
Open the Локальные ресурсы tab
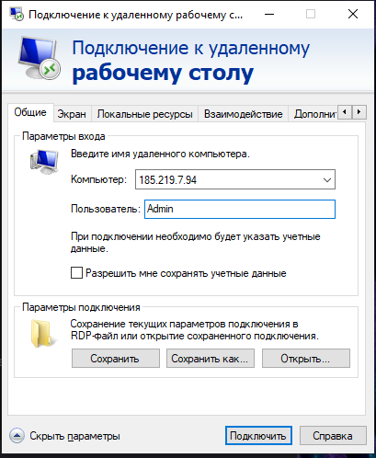point(145,114)
